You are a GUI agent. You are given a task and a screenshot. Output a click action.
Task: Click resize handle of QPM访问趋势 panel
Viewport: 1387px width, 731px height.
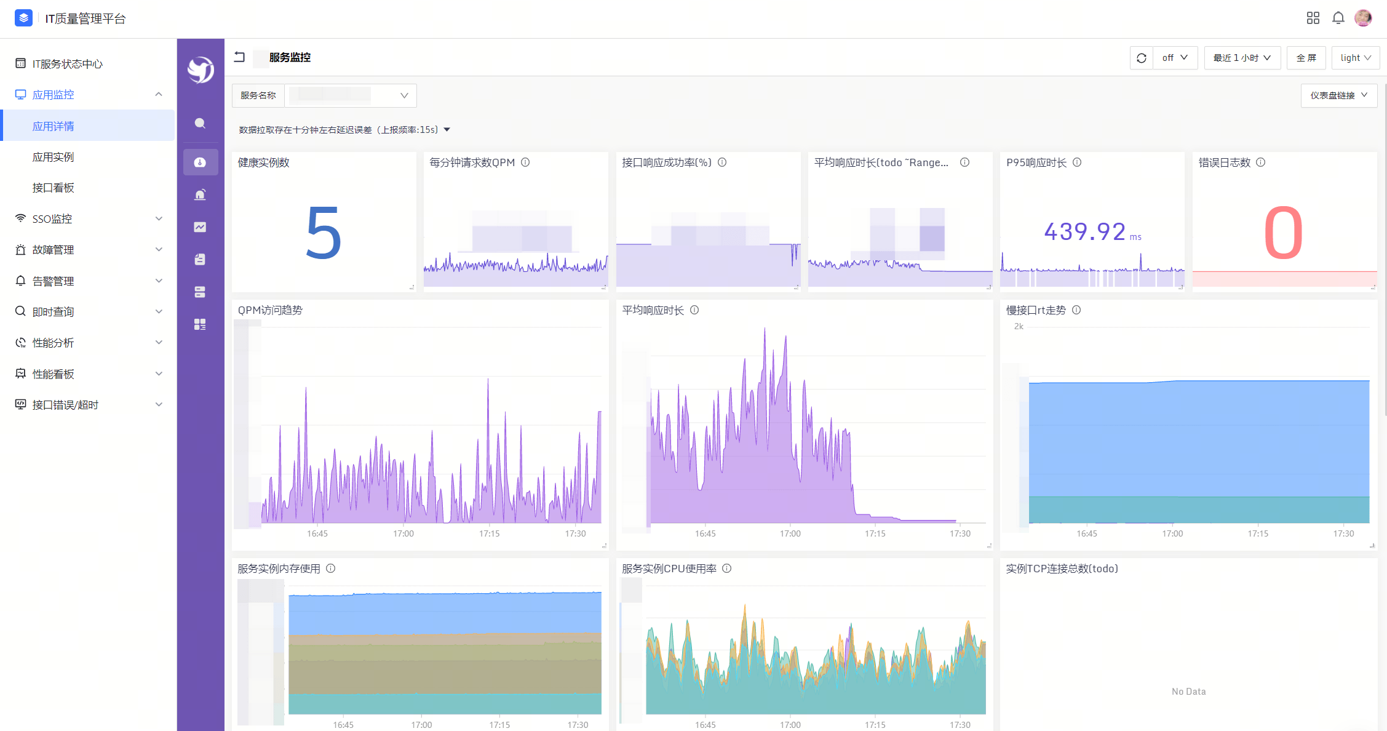[x=604, y=546]
